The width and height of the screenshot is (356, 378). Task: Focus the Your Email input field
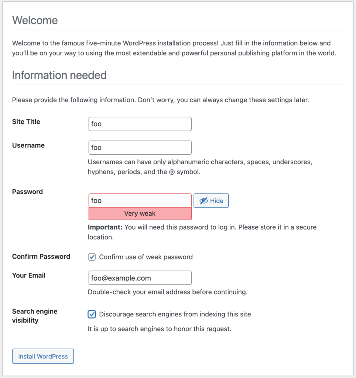pos(140,278)
